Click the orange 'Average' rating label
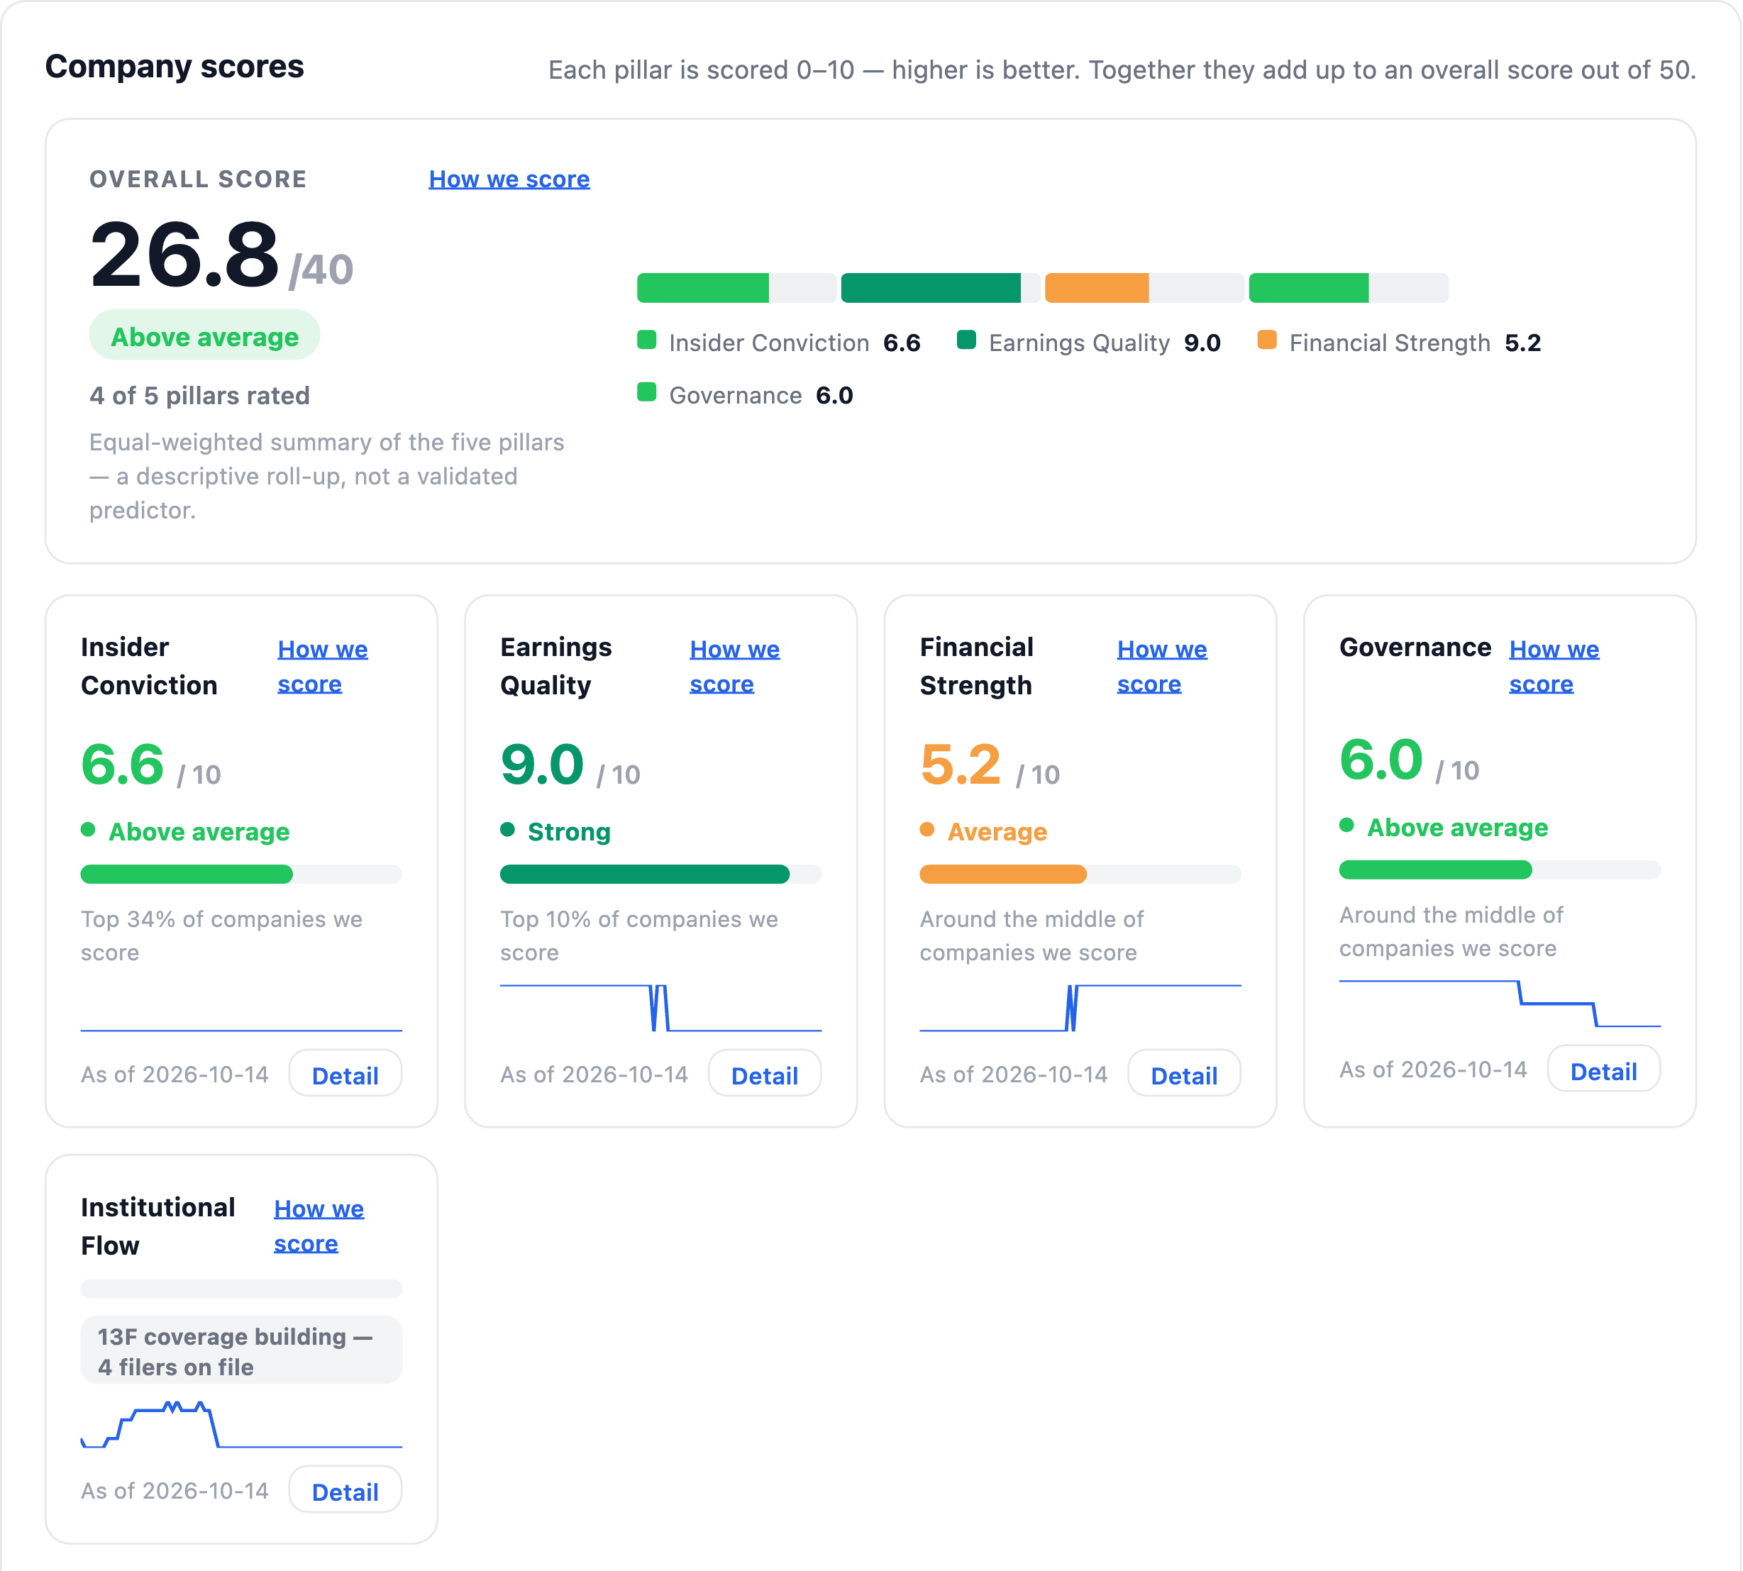Viewport: 1743px width, 1571px height. click(997, 832)
